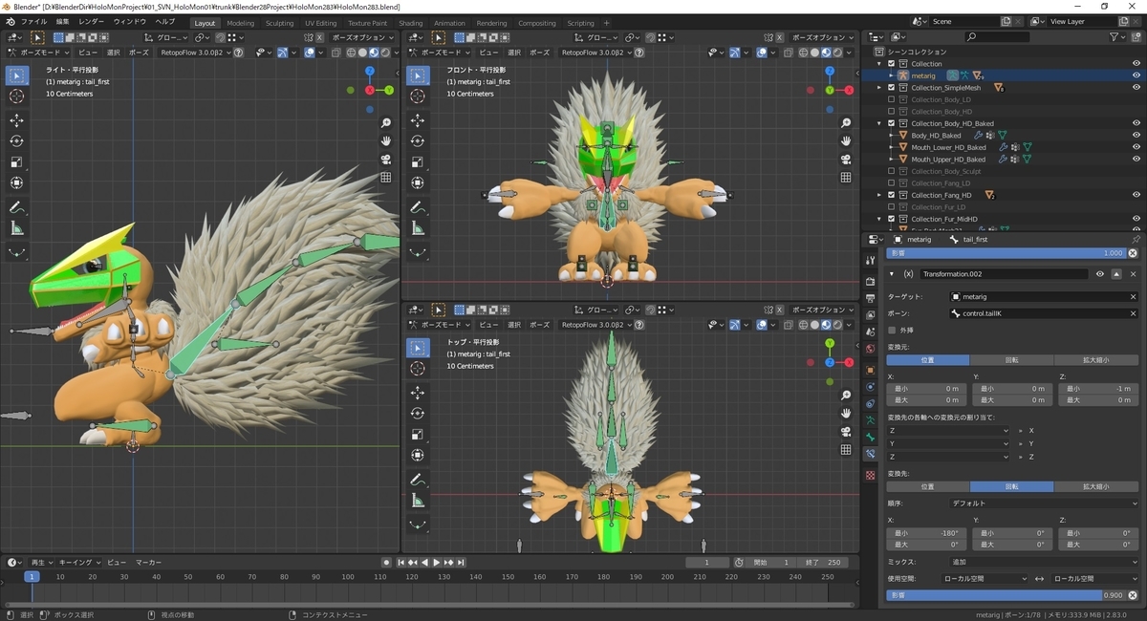Activate Select Box tool in left viewport

[x=17, y=75]
